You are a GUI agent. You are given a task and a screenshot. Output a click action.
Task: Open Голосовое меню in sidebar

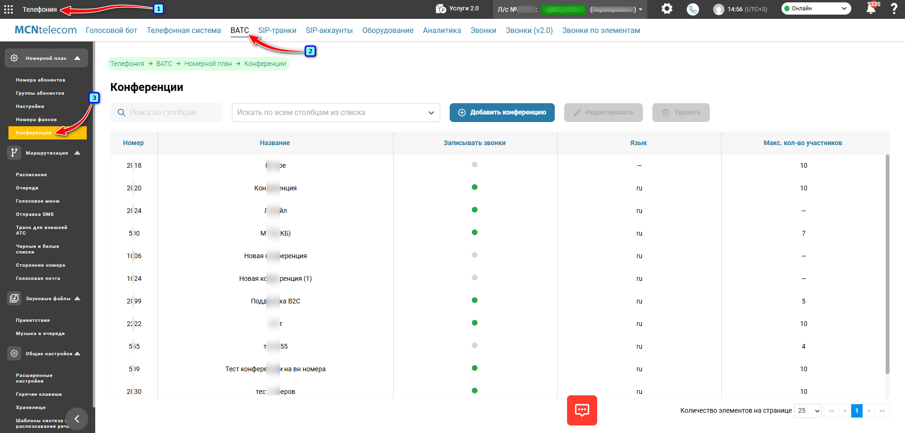pos(38,201)
